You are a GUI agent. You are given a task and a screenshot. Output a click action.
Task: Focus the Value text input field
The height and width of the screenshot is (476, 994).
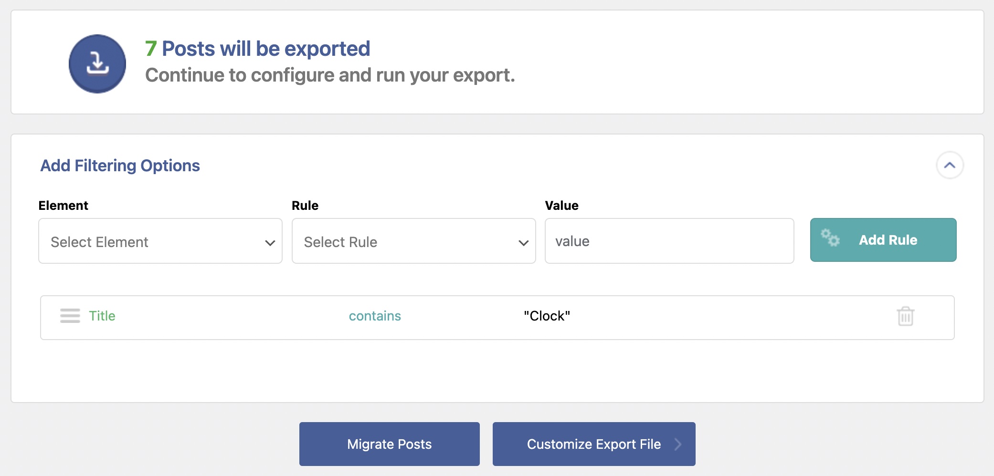coord(669,241)
